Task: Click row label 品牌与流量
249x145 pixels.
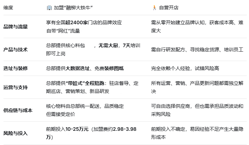Action: (x=16, y=27)
